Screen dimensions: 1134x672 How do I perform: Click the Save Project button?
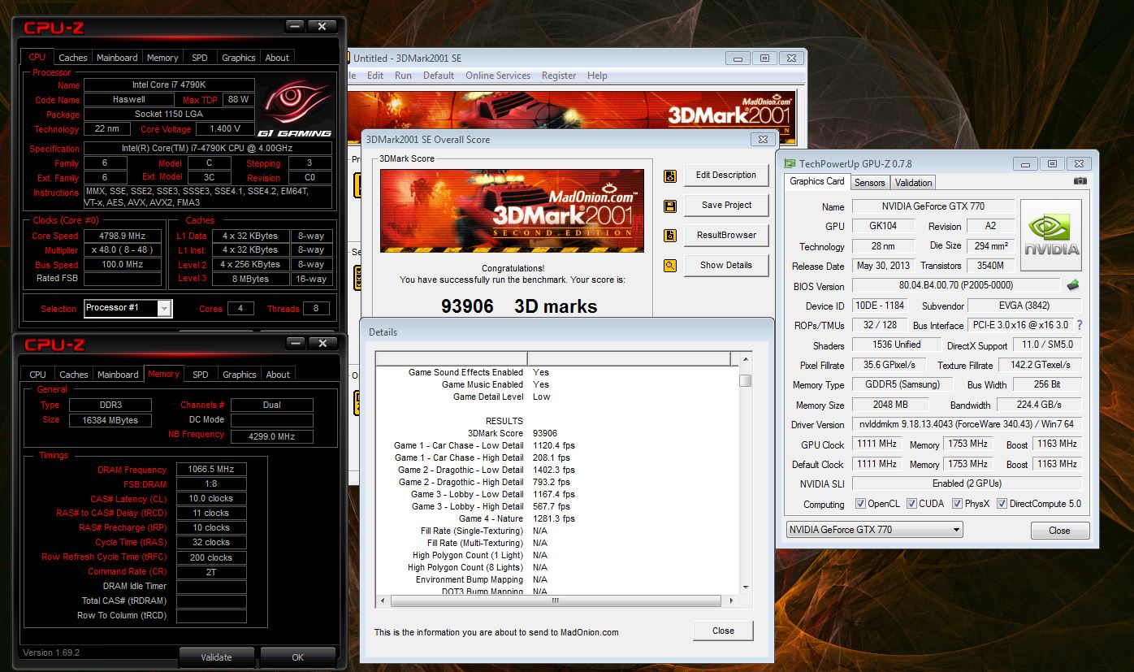tap(726, 205)
